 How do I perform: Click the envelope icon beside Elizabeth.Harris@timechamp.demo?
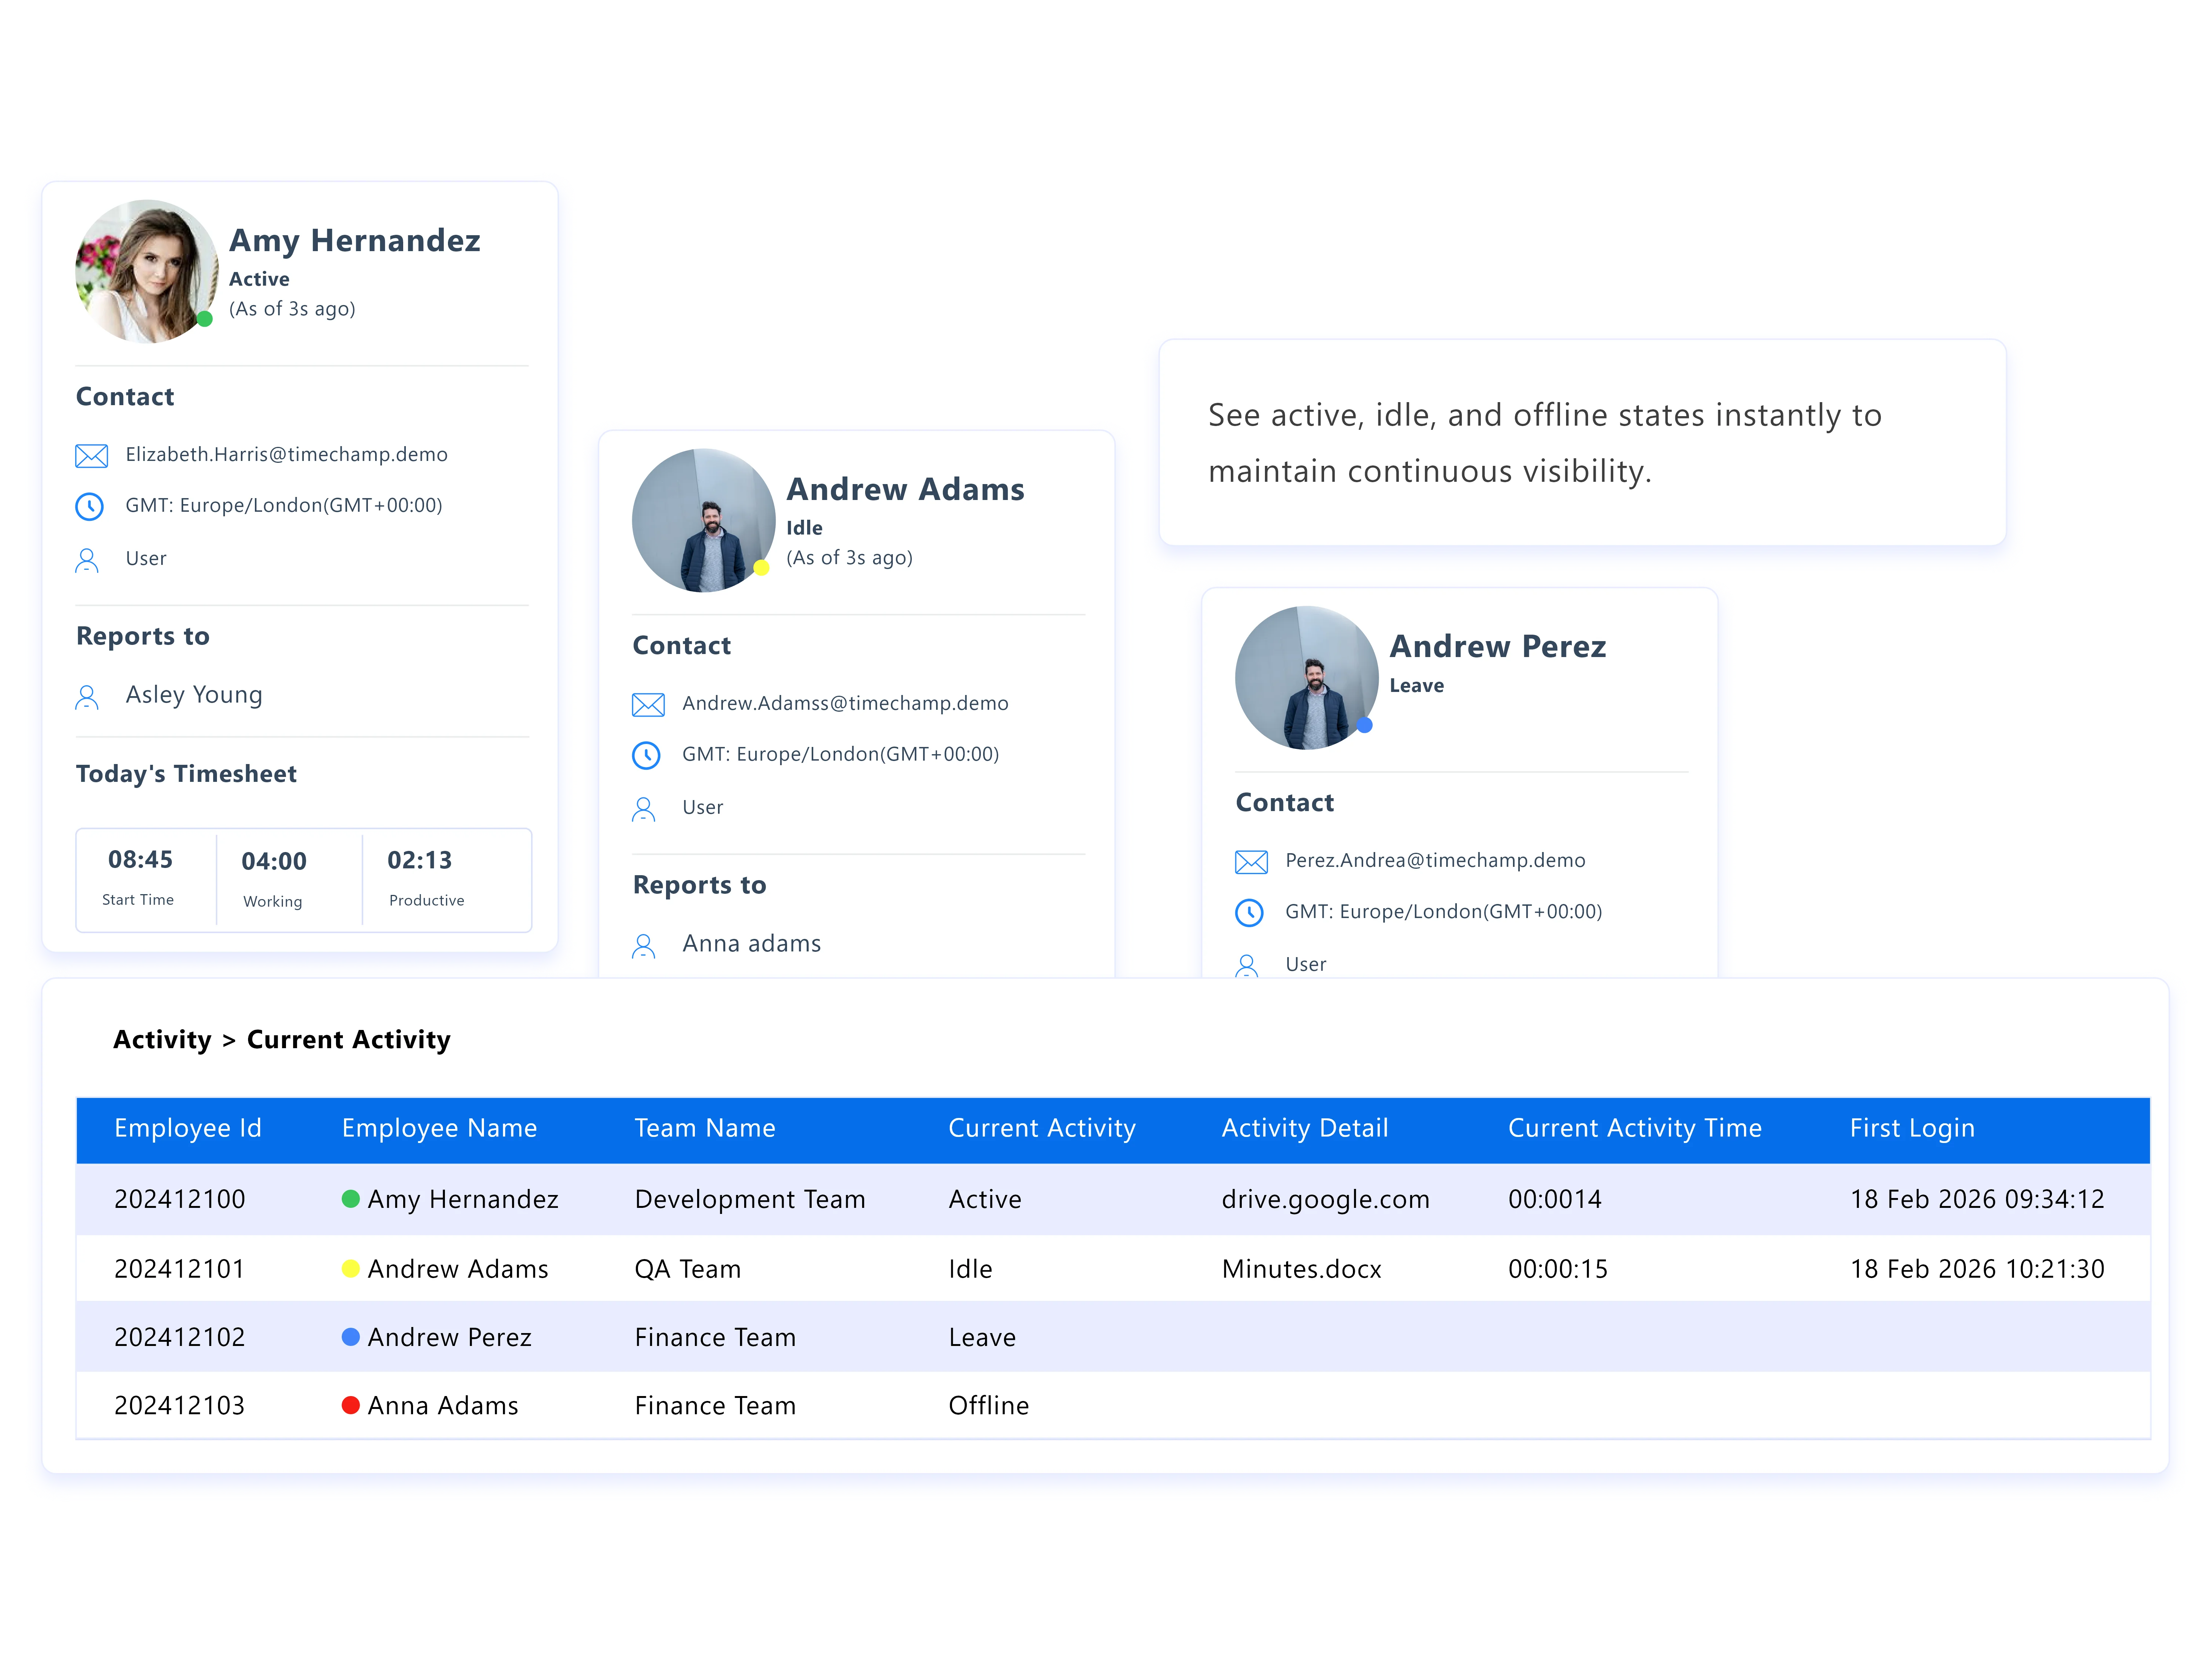point(91,455)
